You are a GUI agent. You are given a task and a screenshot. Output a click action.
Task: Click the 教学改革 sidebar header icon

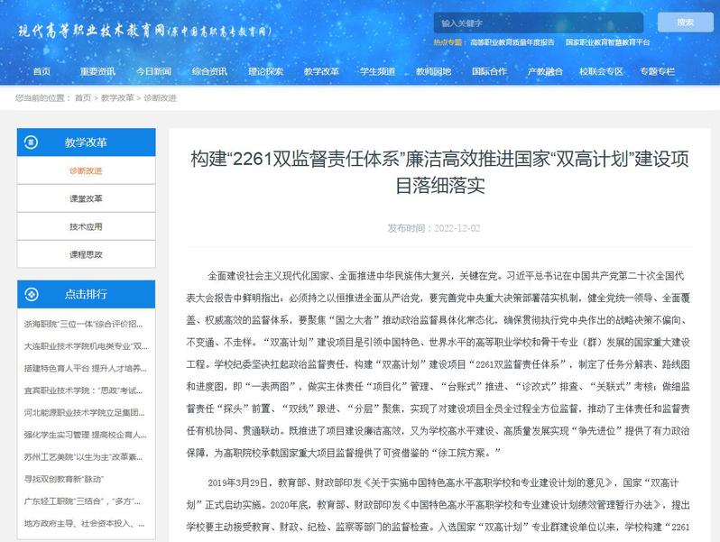pos(32,142)
